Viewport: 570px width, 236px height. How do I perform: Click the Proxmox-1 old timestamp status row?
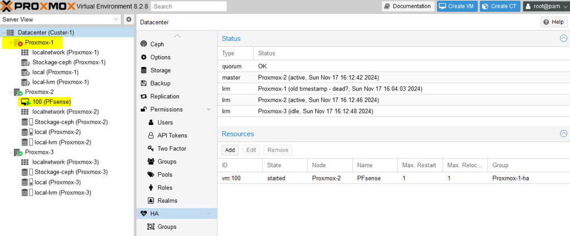[394, 89]
